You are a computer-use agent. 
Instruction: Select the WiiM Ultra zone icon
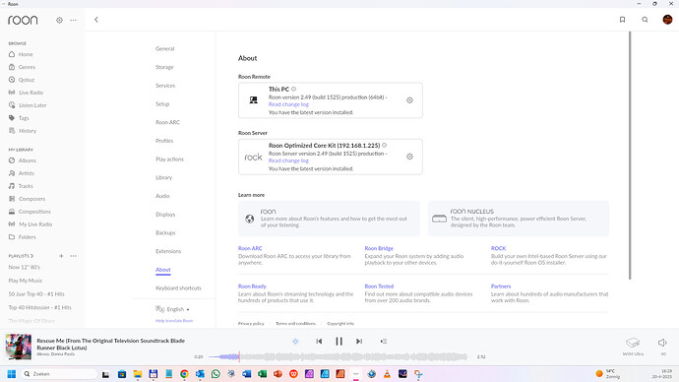coord(633,343)
